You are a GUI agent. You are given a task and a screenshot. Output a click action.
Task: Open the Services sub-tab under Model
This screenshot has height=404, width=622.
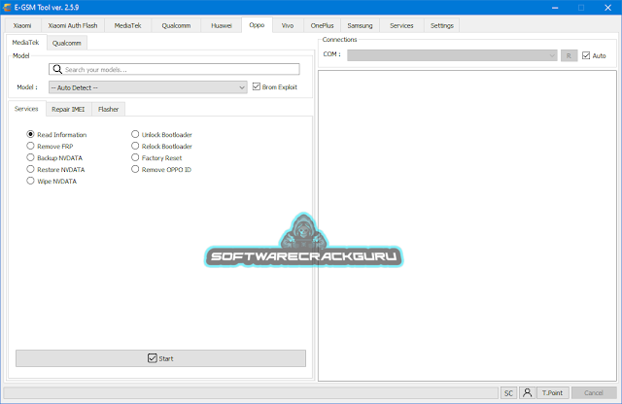pyautogui.click(x=26, y=109)
